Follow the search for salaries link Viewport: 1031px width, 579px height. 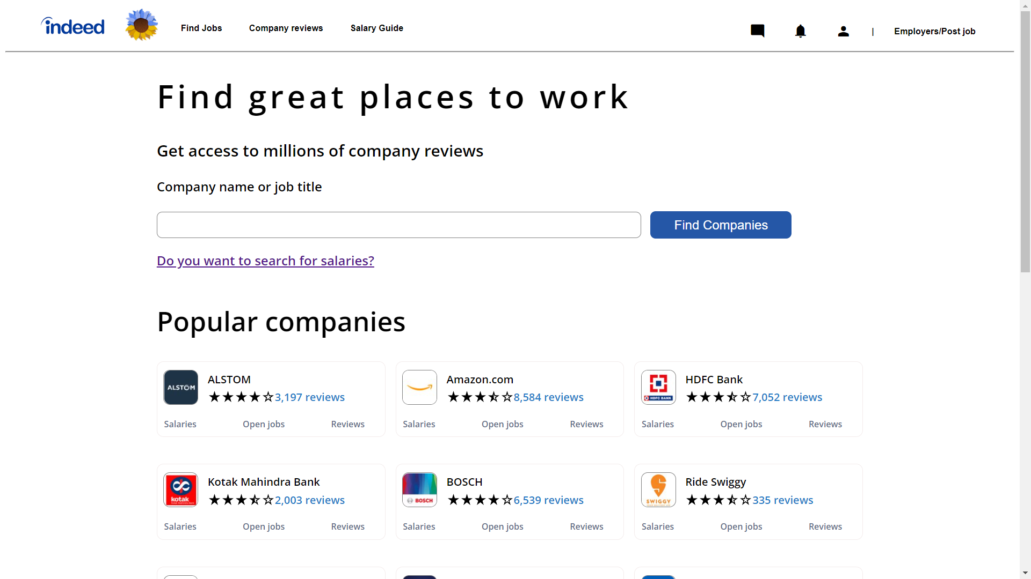point(265,261)
